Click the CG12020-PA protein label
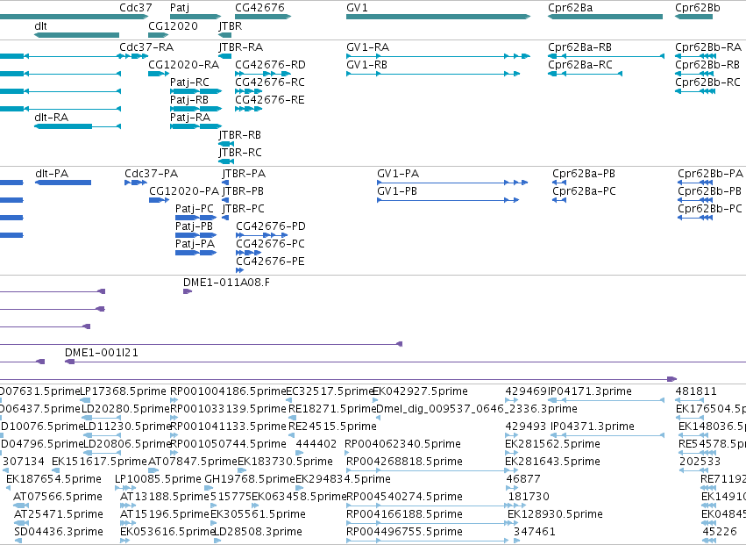 (184, 191)
